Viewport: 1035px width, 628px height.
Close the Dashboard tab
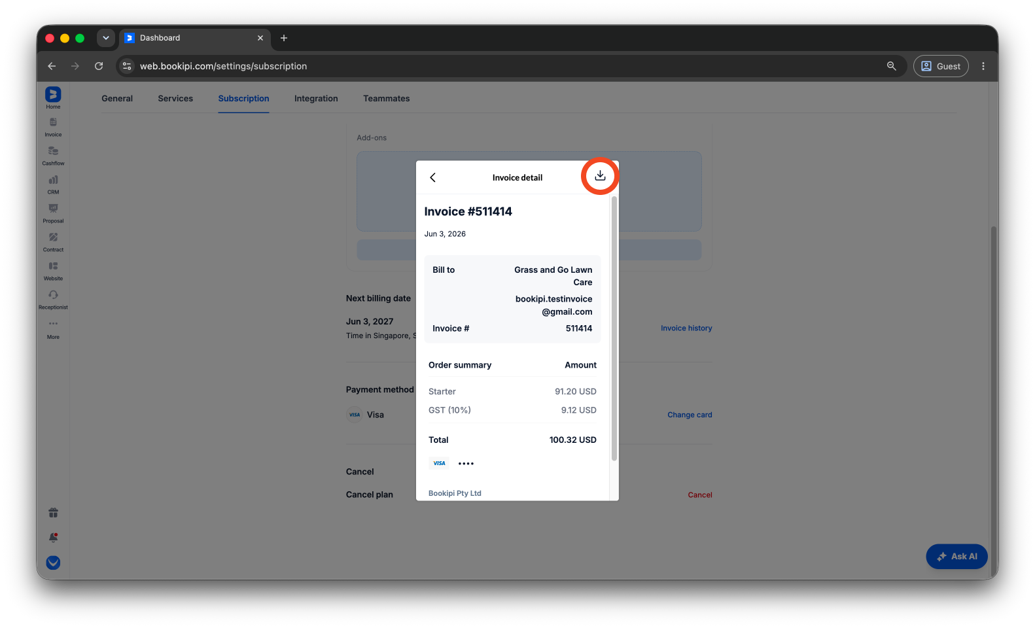(260, 38)
